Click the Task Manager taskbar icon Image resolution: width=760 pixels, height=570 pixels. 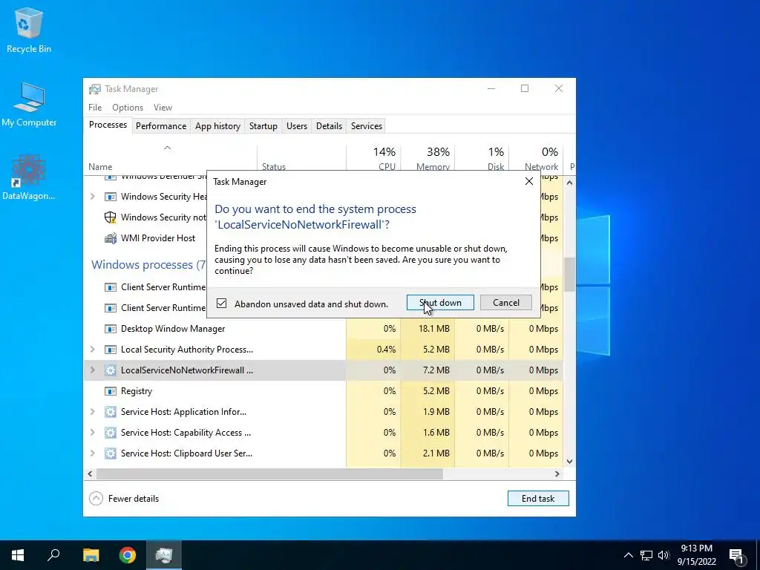(164, 555)
